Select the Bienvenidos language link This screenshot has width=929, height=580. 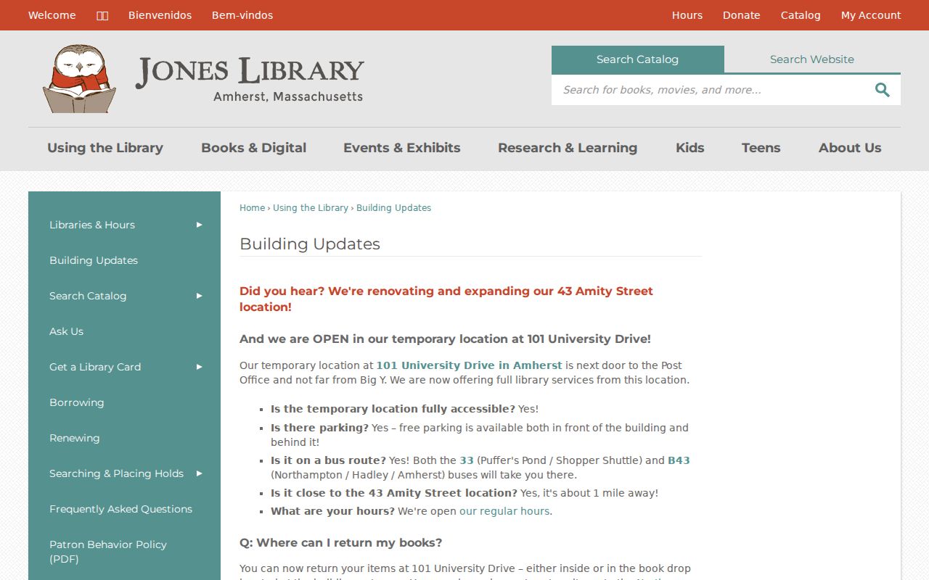160,15
